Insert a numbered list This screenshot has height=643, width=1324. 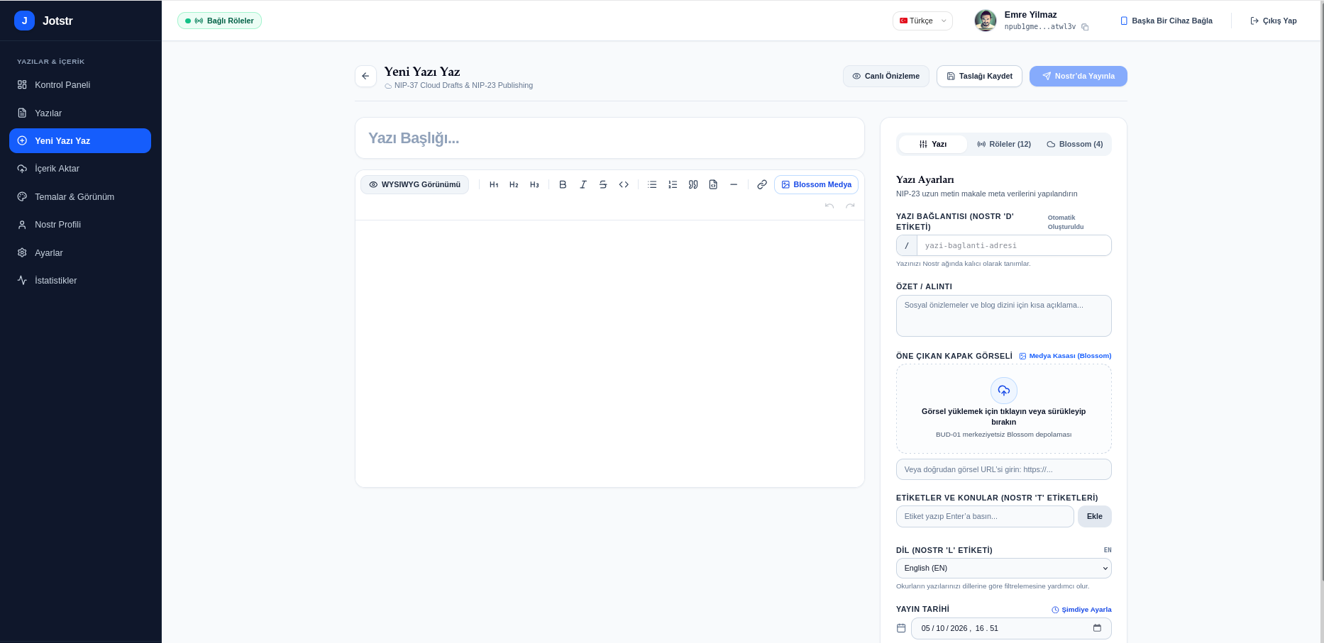[673, 184]
